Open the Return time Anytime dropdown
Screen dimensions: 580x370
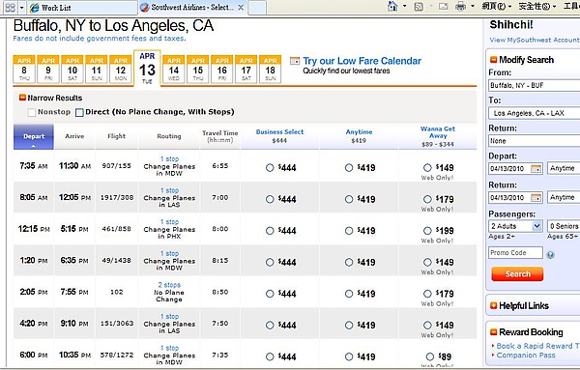click(x=564, y=197)
